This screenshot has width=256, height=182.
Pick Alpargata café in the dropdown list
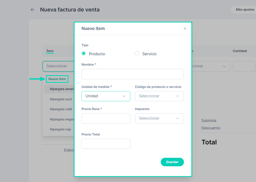[x=60, y=109]
